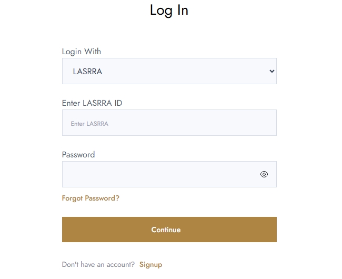Click the "Login With" label

(x=82, y=52)
